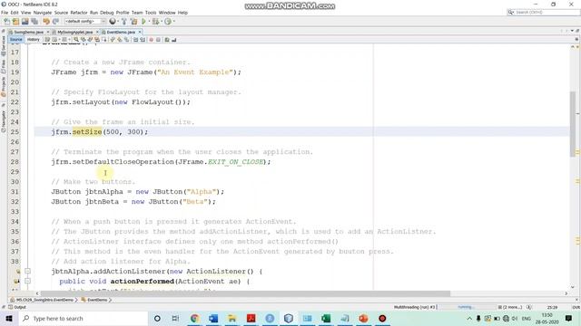Click the running progress bar in status bar
581x326 pixels.
[467, 307]
